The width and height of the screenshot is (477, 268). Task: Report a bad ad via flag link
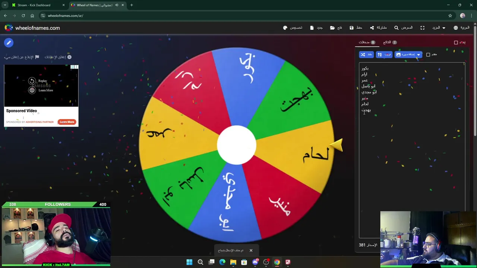(x=22, y=57)
